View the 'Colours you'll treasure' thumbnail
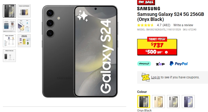The height and width of the screenshot is (112, 208). (x=24, y=11)
